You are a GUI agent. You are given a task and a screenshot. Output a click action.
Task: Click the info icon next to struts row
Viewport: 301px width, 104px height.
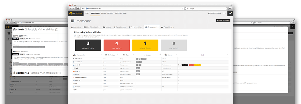pos(79,65)
